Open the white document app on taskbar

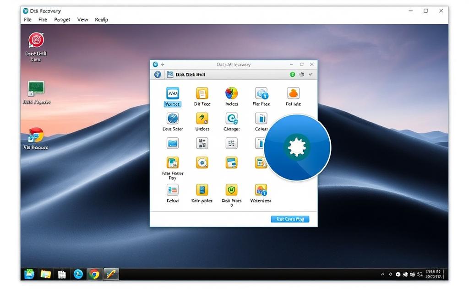[x=62, y=274]
